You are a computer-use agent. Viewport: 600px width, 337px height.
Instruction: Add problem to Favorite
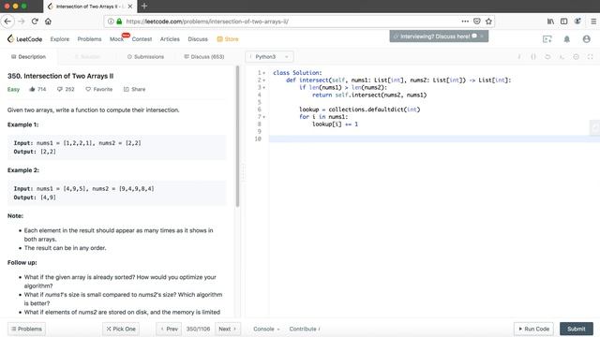pos(98,89)
